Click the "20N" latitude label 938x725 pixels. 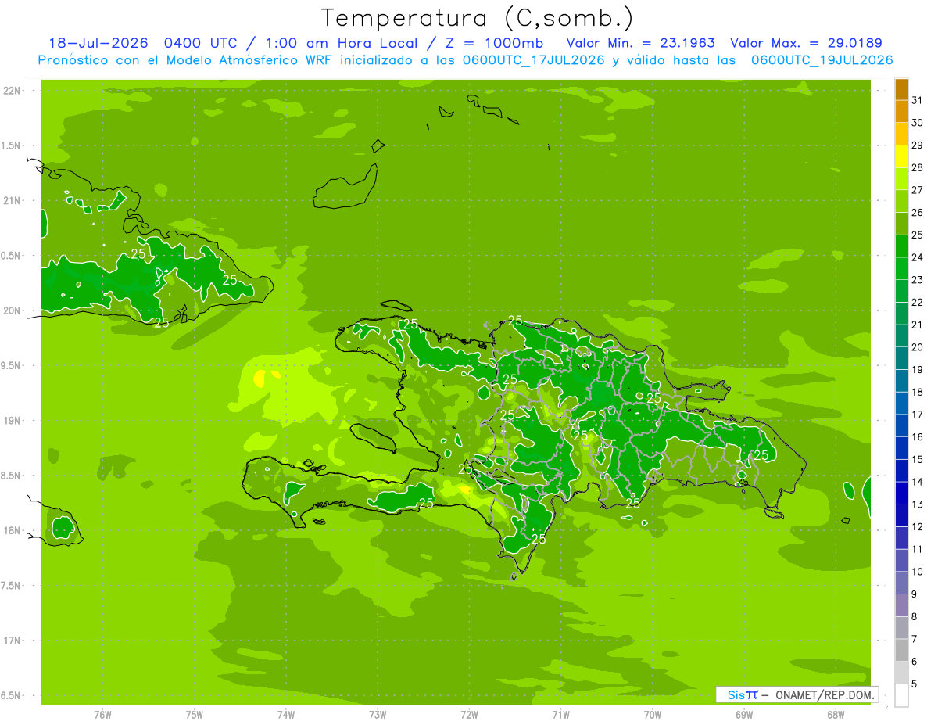[x=13, y=310]
